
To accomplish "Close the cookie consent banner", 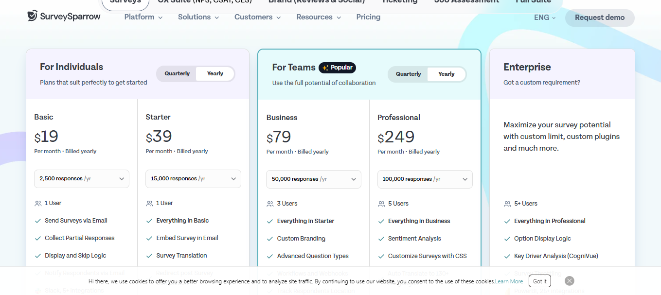I will [x=570, y=281].
